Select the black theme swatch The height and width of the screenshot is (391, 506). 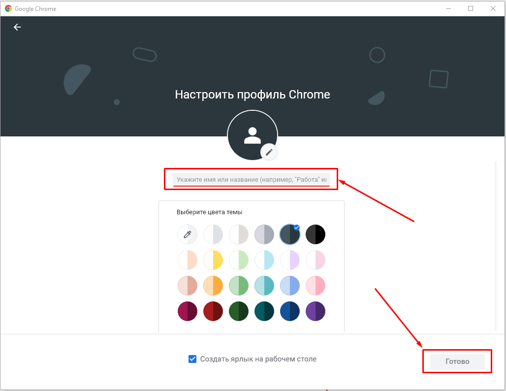pos(316,234)
